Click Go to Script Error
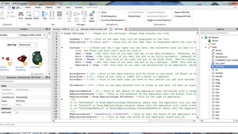Screen dimensions: 238x134 pyautogui.click(x=136, y=12)
